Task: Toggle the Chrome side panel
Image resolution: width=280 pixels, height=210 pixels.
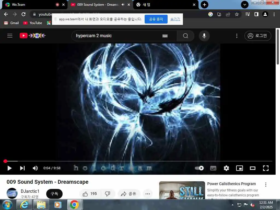Action: point(256,14)
